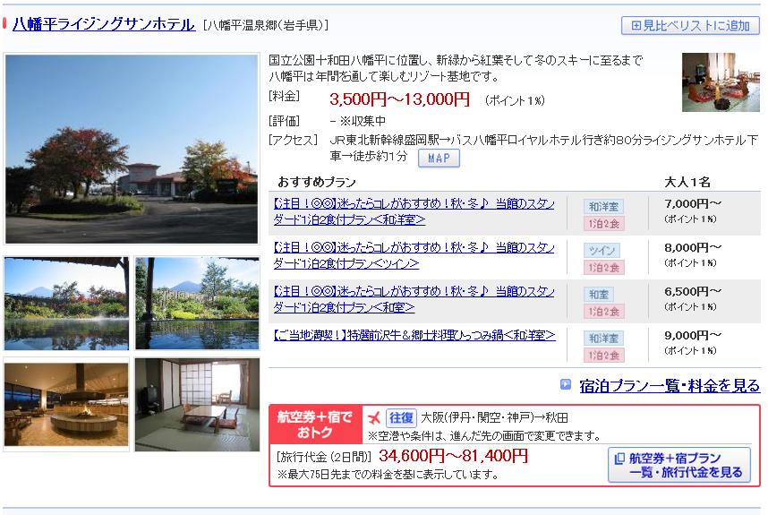Viewport: 768px width, 515px height.
Task: Open the 八幡平ライジングサンホテル hotel title link
Action: (x=103, y=24)
